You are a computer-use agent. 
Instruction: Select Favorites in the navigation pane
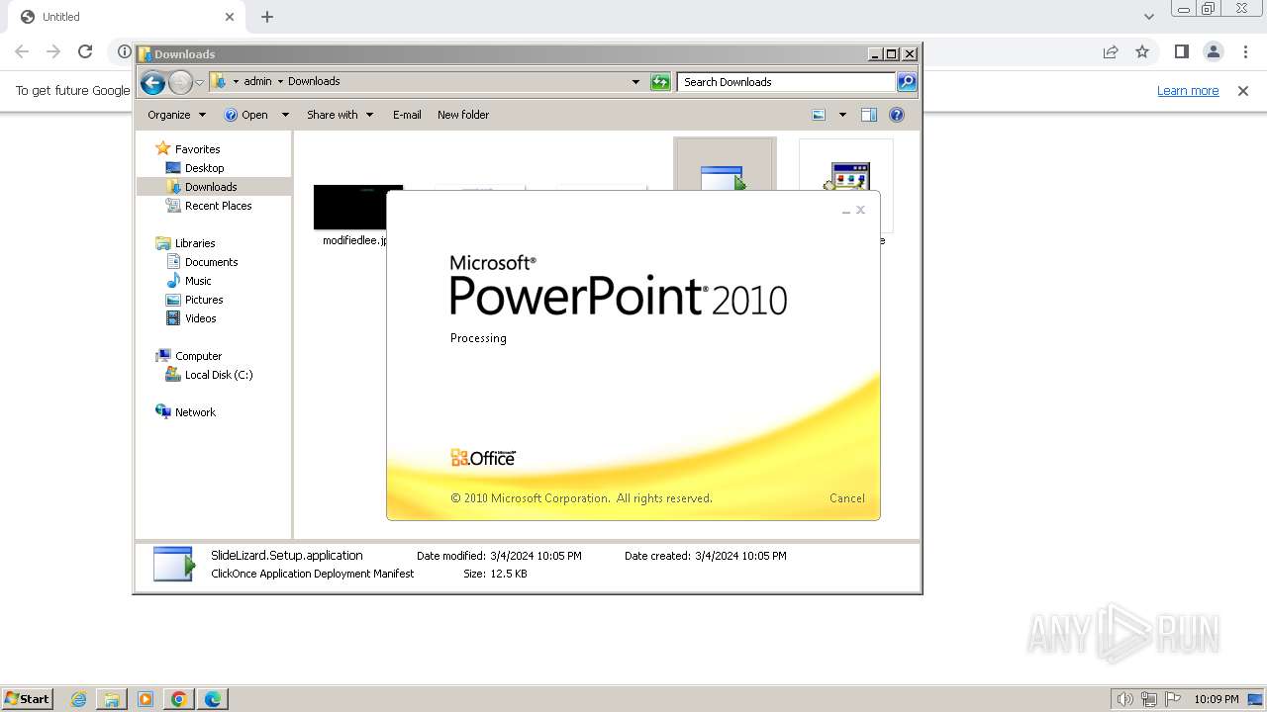pos(197,149)
